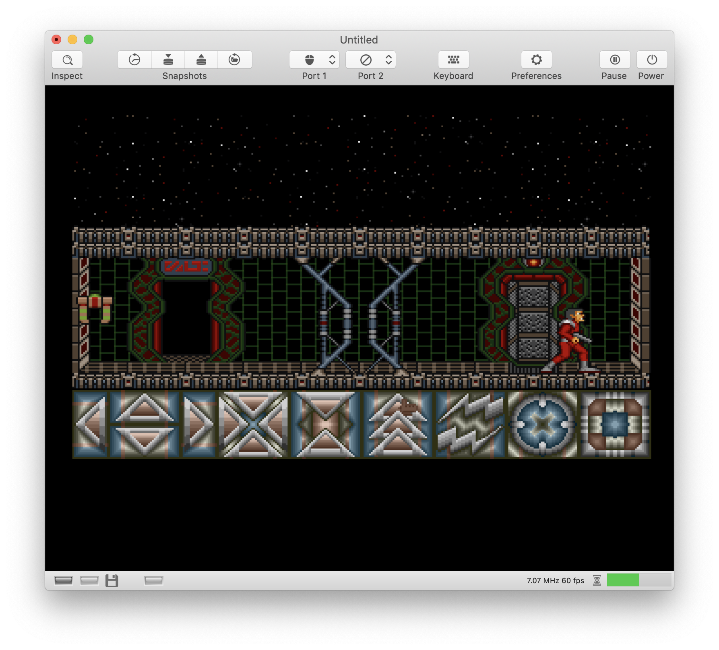Viewport: 719px width, 650px height.
Task: Click the square frame game tile
Action: click(615, 424)
